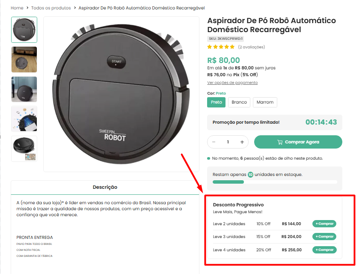Viewport: 362px width, 274px height.
Task: Click the Home breadcrumb link
Action: click(x=17, y=8)
